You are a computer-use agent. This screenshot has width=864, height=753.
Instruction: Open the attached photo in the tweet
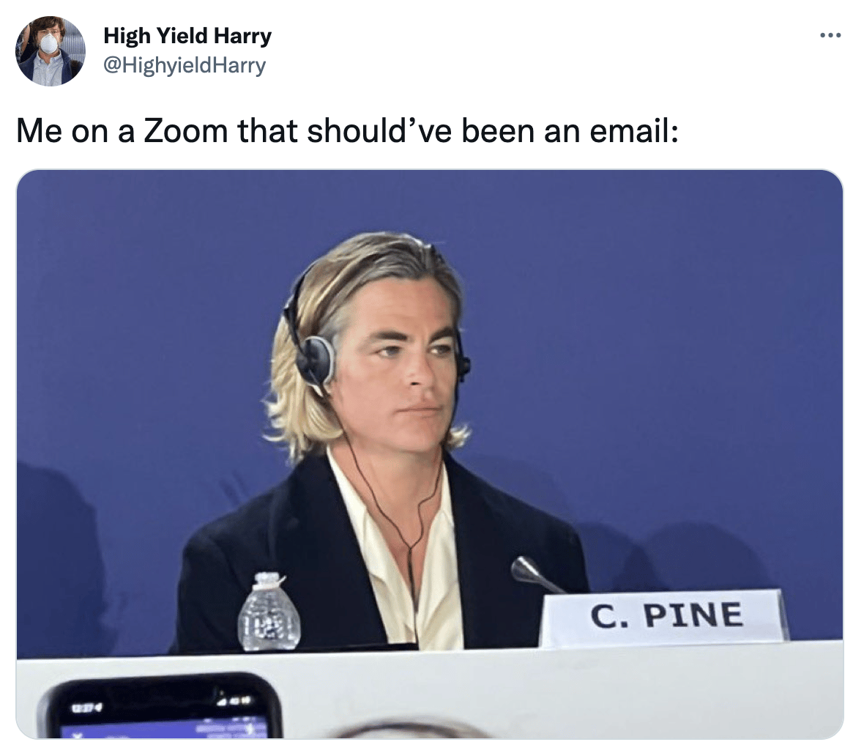click(x=430, y=453)
